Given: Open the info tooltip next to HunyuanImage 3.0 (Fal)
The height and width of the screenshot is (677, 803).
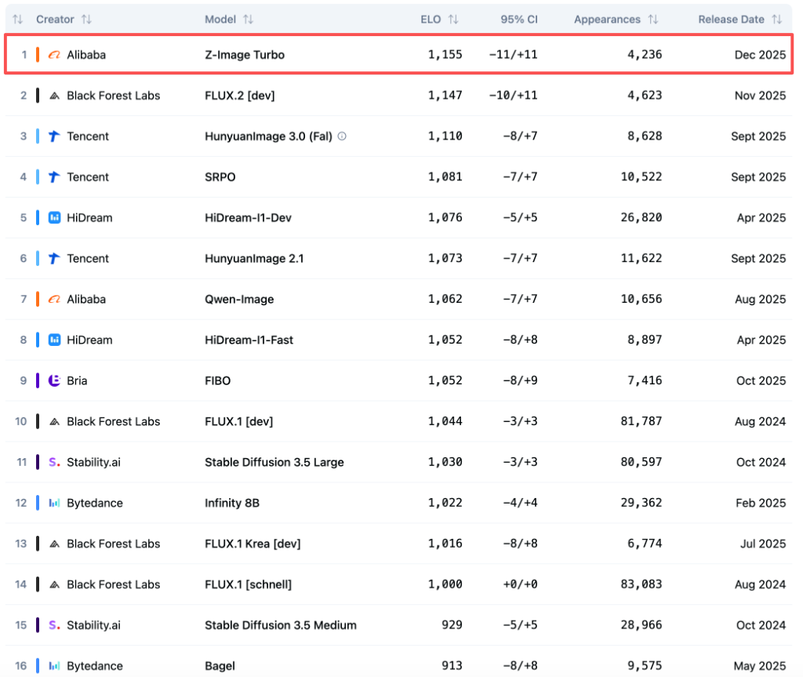Looking at the screenshot, I should coord(342,136).
